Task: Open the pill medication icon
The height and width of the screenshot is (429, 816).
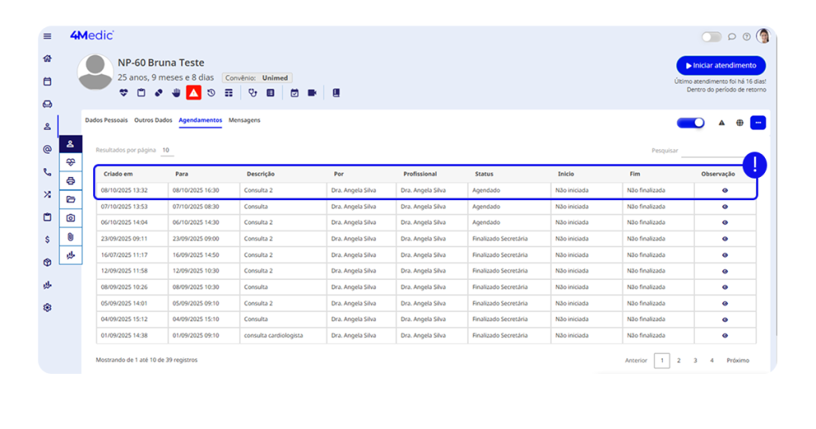Action: (x=159, y=92)
